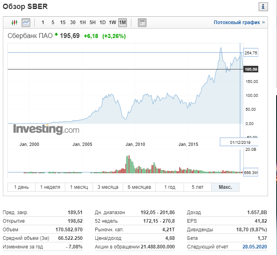Viewport: 277px width, 255px height.
Task: Click the 01/12/2019 date marker
Action: pos(240,142)
